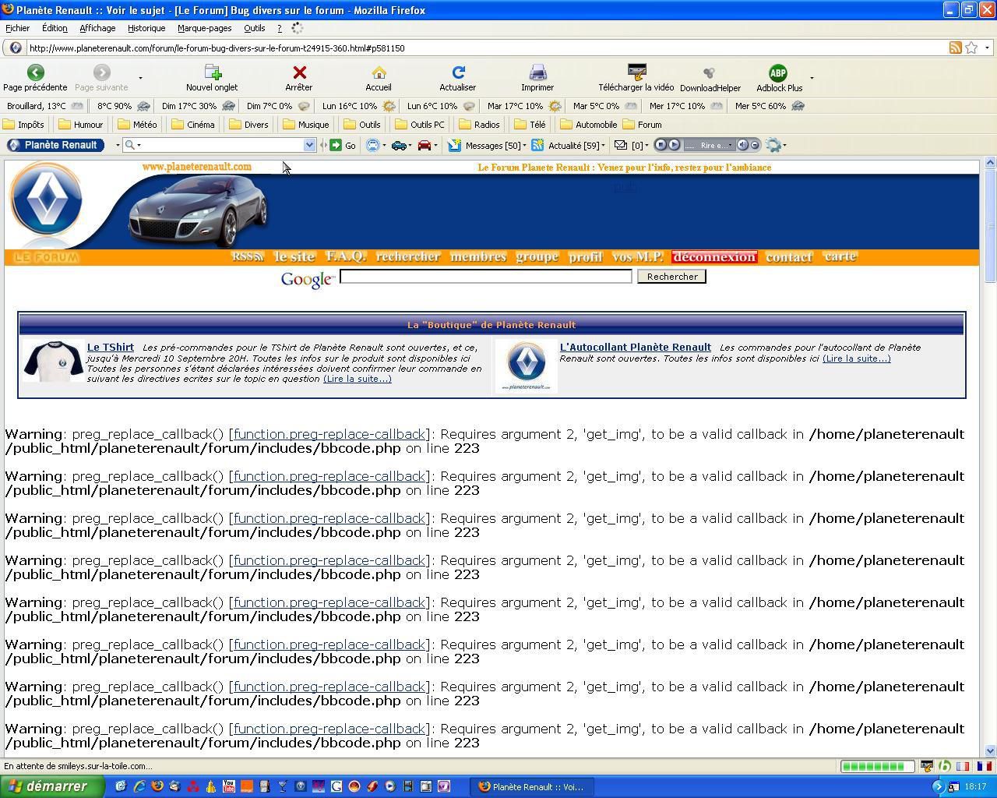
Task: Click the green Go arrow in toolbar
Action: (336, 145)
